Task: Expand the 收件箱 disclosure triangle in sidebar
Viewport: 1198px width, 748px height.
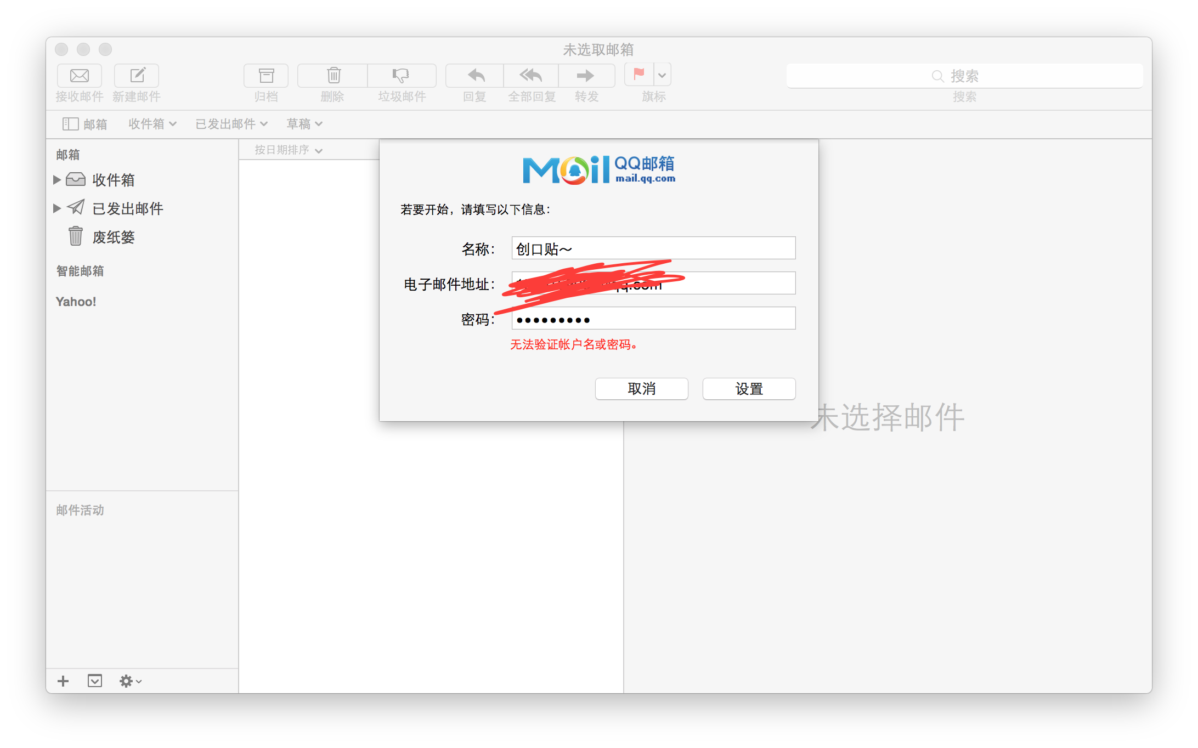Action: tap(58, 179)
